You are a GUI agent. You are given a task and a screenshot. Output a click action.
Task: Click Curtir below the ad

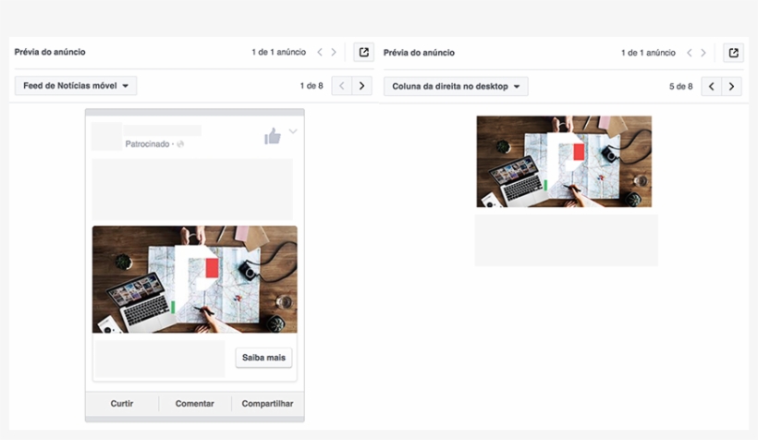tap(122, 404)
